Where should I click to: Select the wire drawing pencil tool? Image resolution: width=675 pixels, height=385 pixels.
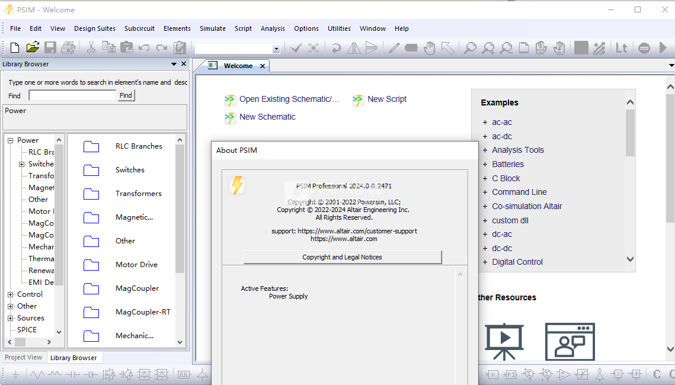[394, 48]
